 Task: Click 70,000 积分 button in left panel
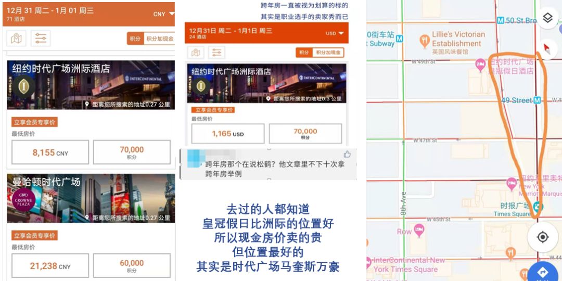[x=132, y=152]
